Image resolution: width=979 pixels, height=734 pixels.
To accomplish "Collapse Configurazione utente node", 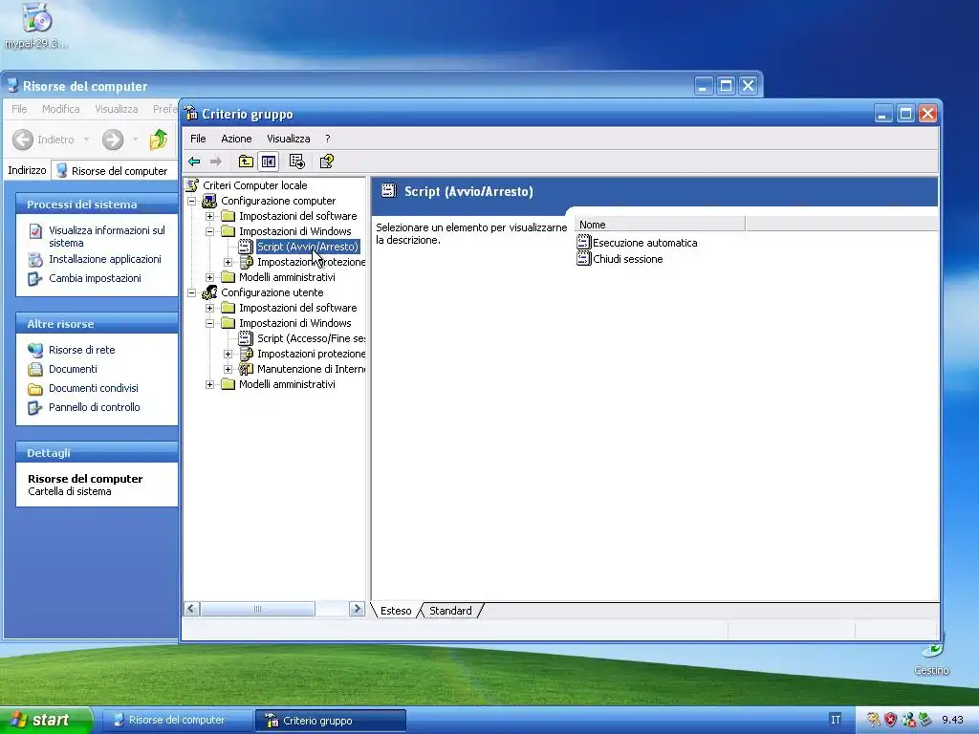I will point(191,292).
